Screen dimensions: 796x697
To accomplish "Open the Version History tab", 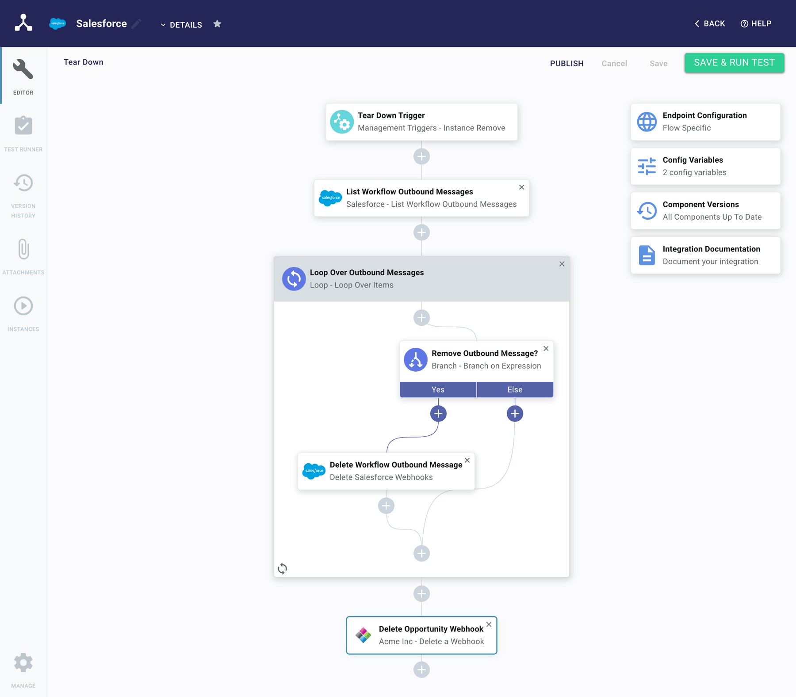I will point(23,195).
